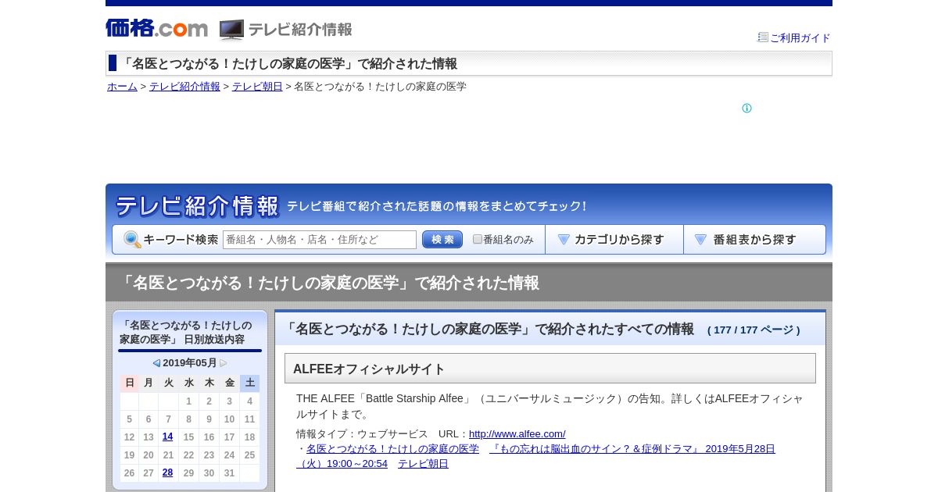Click the 土 column header in calendar
Screen dimensions: 938x492
(249, 383)
